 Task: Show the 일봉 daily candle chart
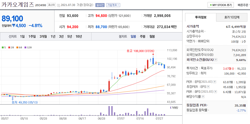(133, 37)
